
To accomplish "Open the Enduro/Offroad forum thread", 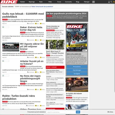I will click(x=54, y=95).
